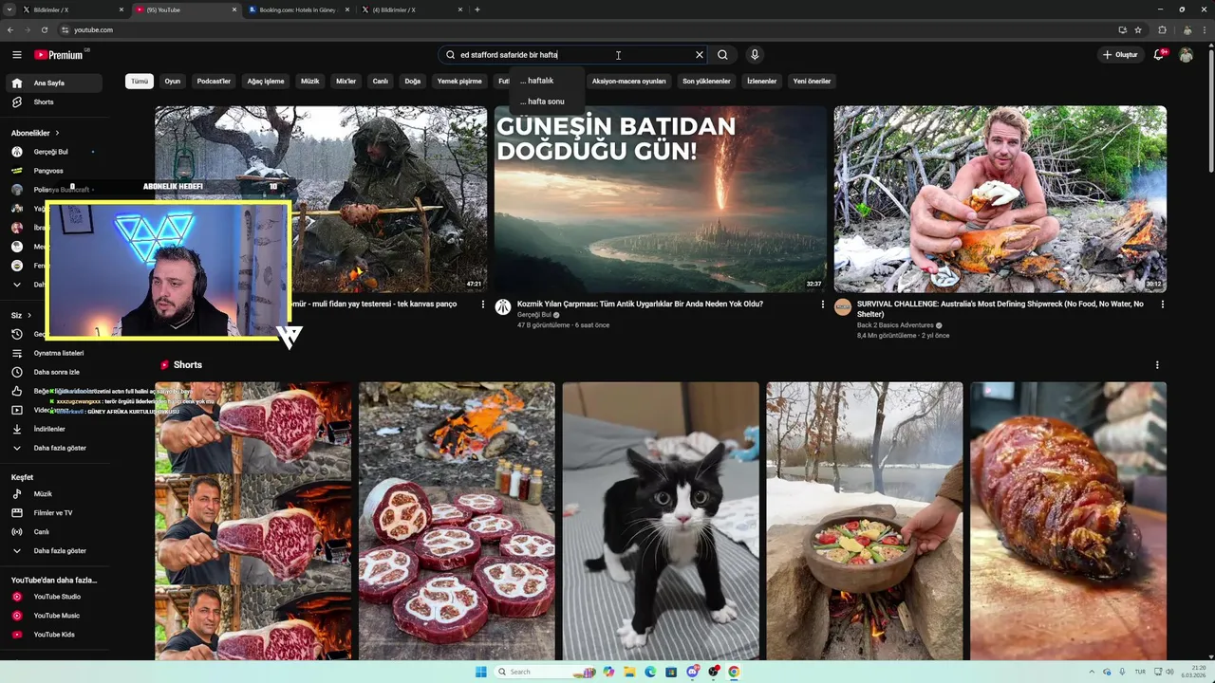Click the Oluştur create button

tap(1120, 55)
